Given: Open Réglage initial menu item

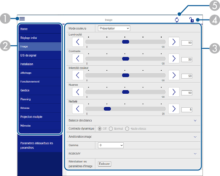Looking at the screenshot, I should click(40, 38).
